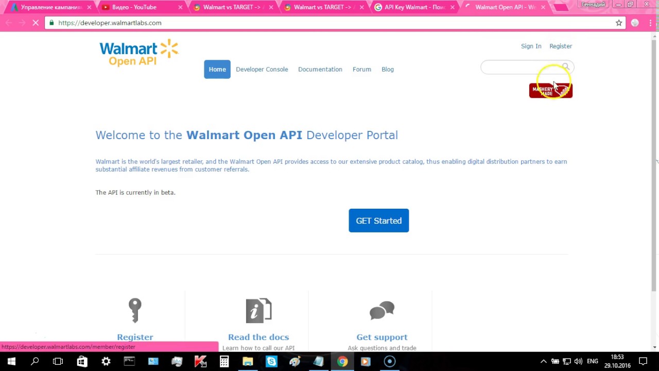
Task: Open File Explorer on the taskbar
Action: tap(248, 361)
